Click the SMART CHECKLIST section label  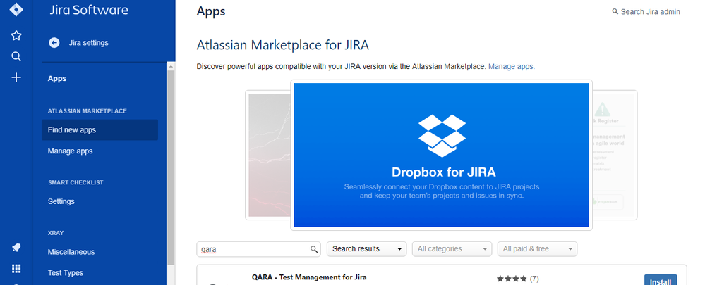(76, 182)
